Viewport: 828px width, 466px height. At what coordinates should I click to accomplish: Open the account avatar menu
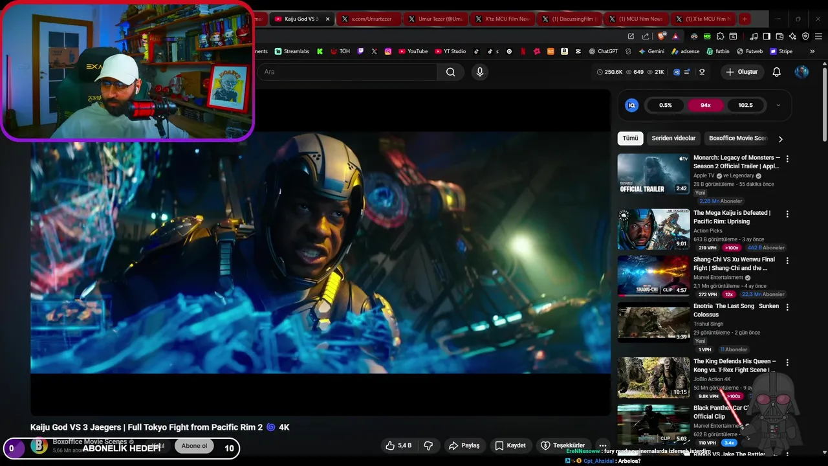pos(801,72)
